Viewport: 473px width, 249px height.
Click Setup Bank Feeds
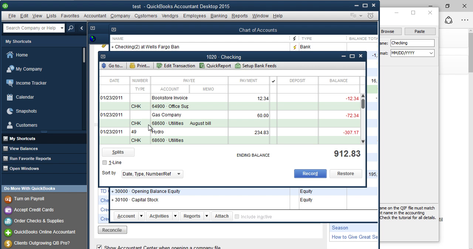coord(255,66)
